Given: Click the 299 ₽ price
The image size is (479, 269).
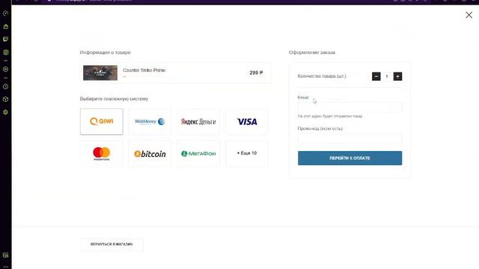Looking at the screenshot, I should click(256, 73).
